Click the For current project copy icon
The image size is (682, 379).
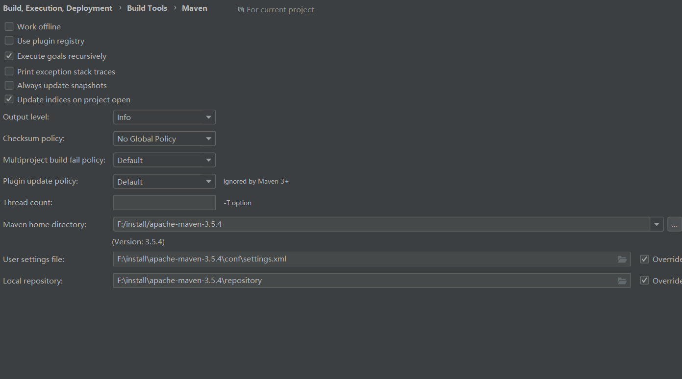[x=241, y=10]
